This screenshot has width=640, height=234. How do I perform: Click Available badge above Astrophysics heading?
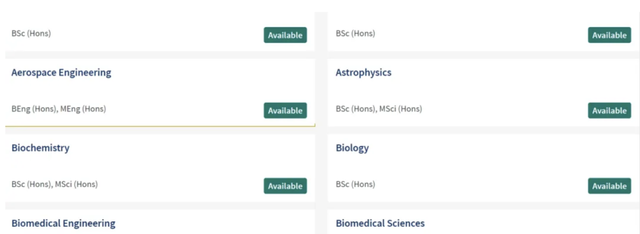(609, 35)
